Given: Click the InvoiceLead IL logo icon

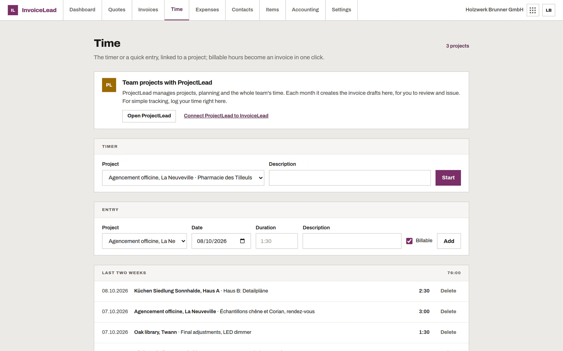Looking at the screenshot, I should [13, 10].
